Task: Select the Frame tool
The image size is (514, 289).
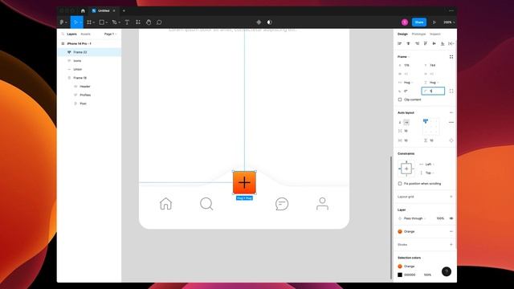Action: click(89, 22)
